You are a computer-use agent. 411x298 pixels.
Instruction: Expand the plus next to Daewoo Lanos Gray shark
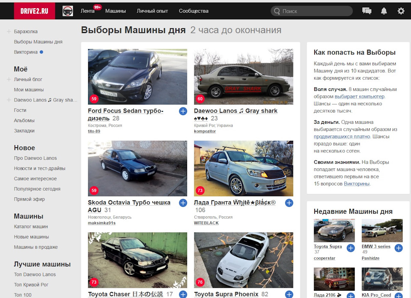coord(9,100)
